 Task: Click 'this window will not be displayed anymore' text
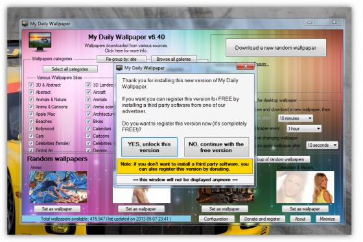click(x=185, y=180)
